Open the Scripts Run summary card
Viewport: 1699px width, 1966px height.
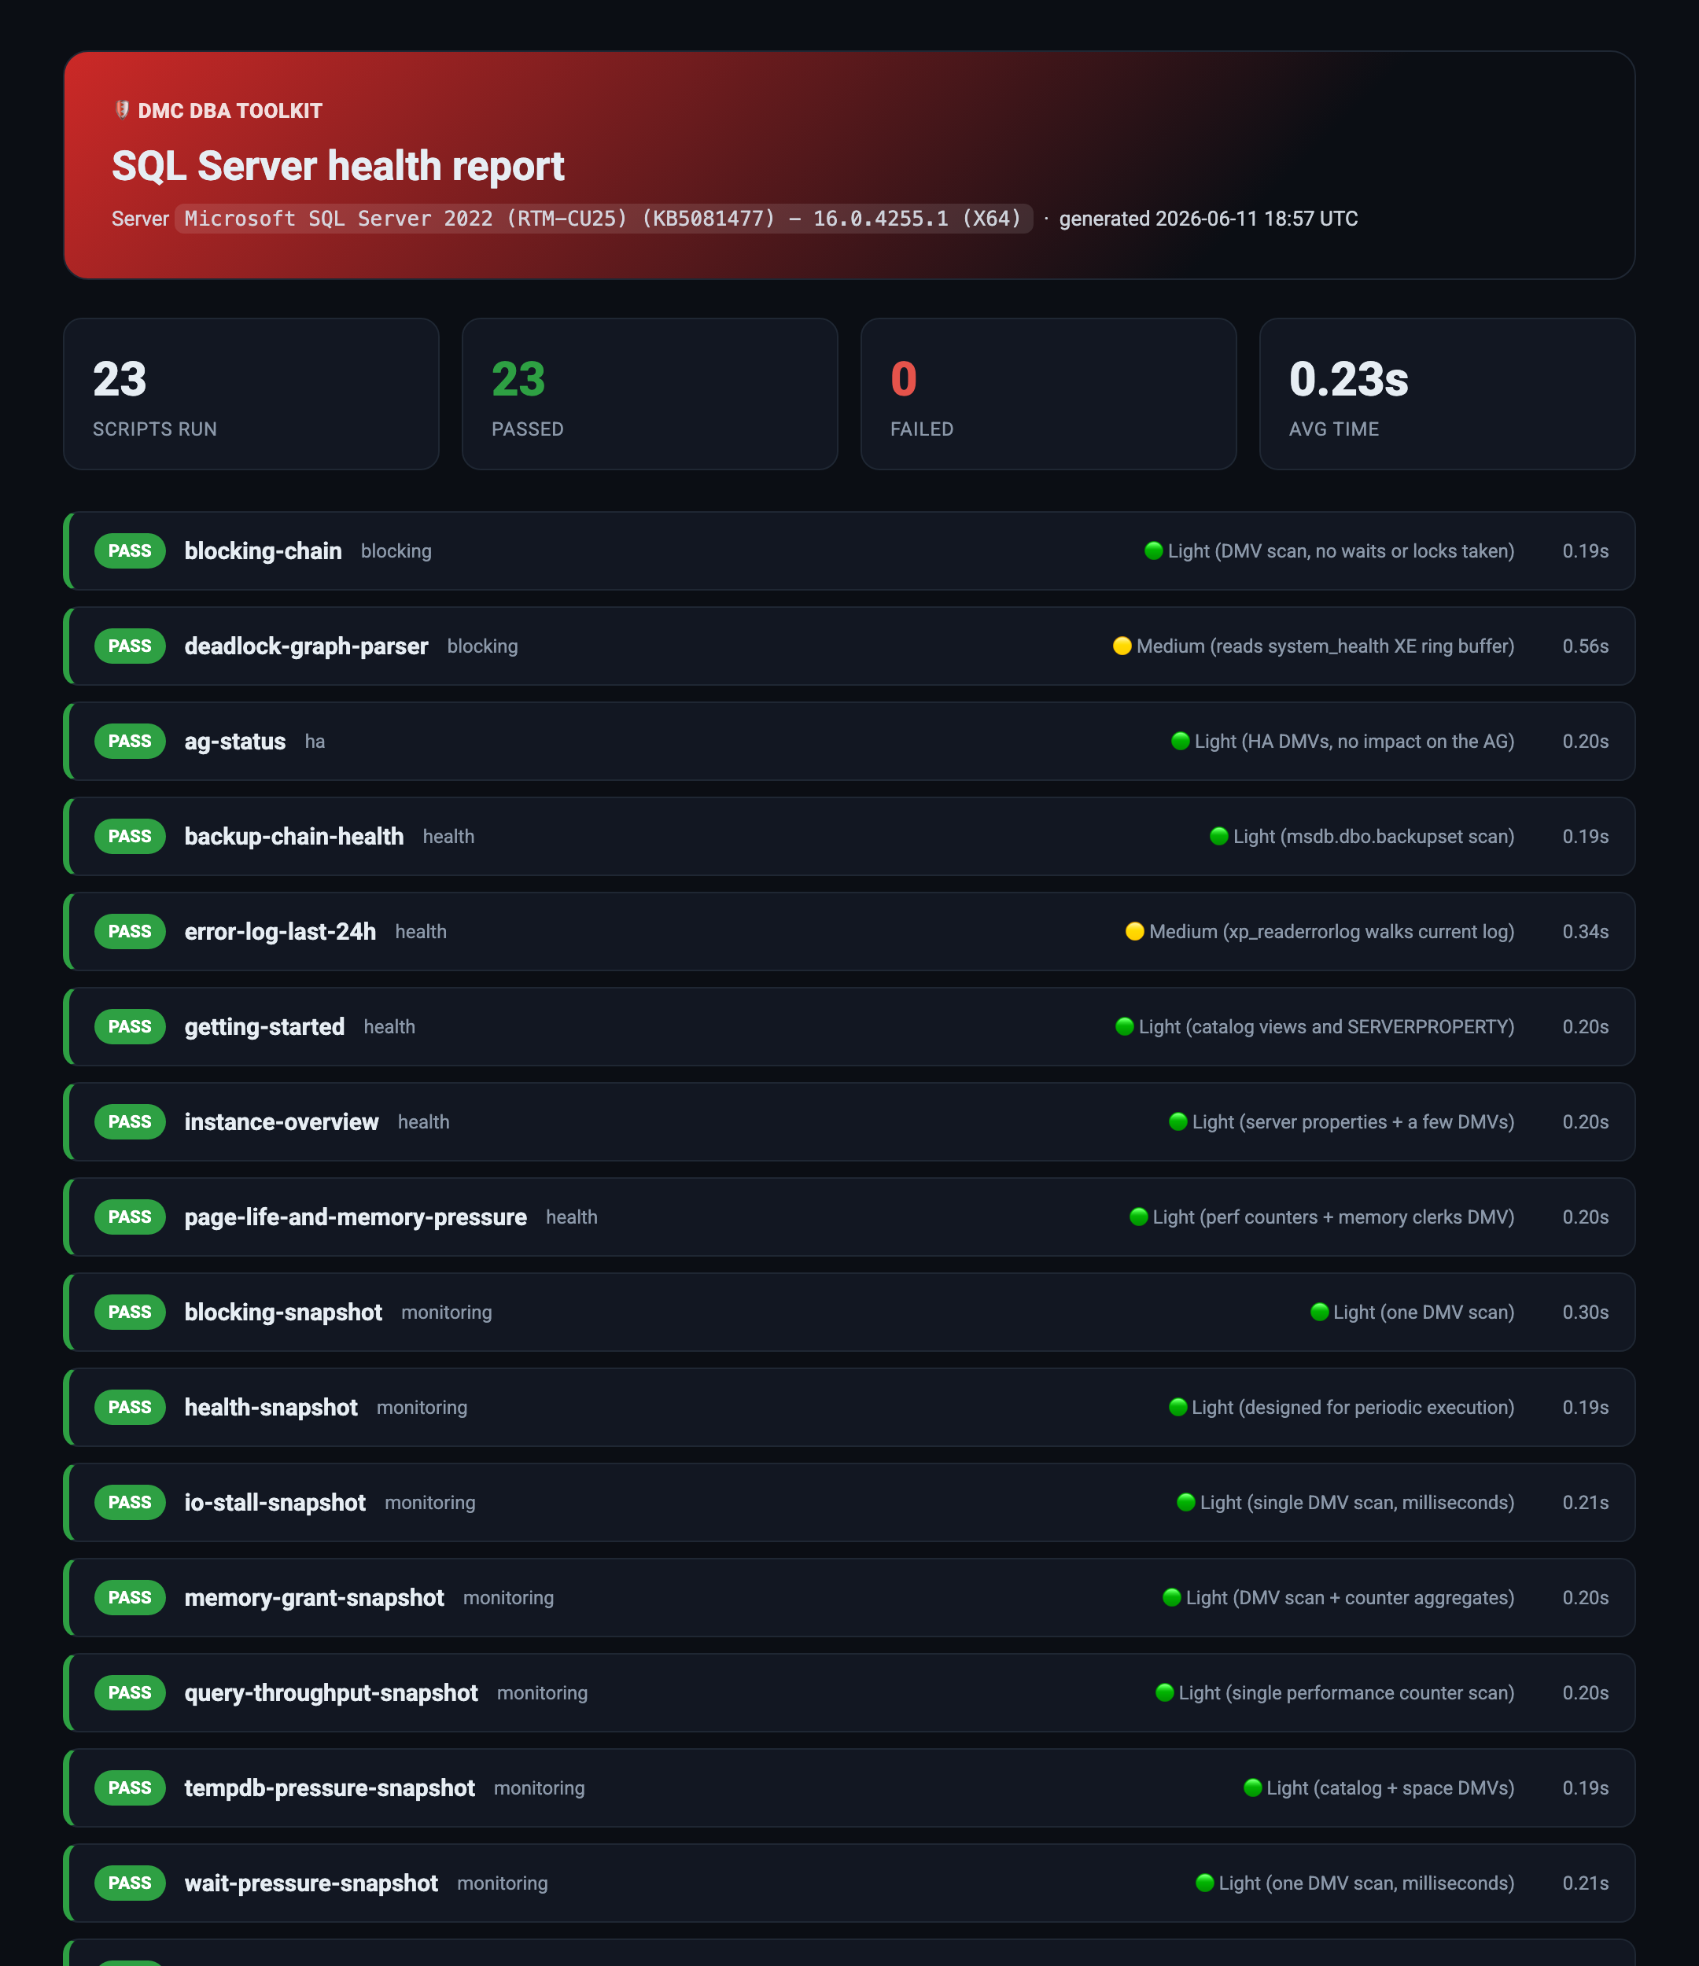[252, 394]
